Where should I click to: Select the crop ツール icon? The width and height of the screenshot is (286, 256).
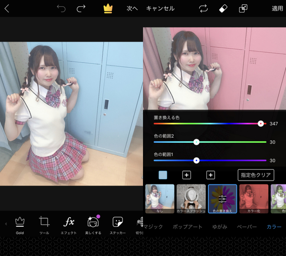[x=44, y=222]
